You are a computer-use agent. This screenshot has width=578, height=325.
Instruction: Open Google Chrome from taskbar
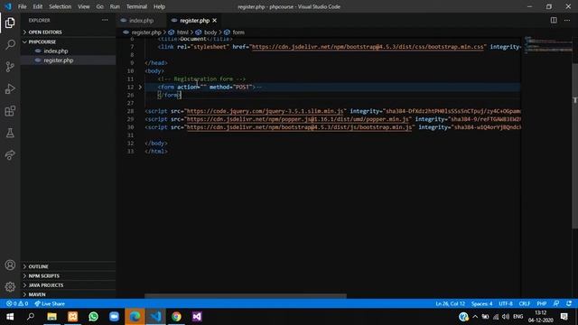[176, 317]
